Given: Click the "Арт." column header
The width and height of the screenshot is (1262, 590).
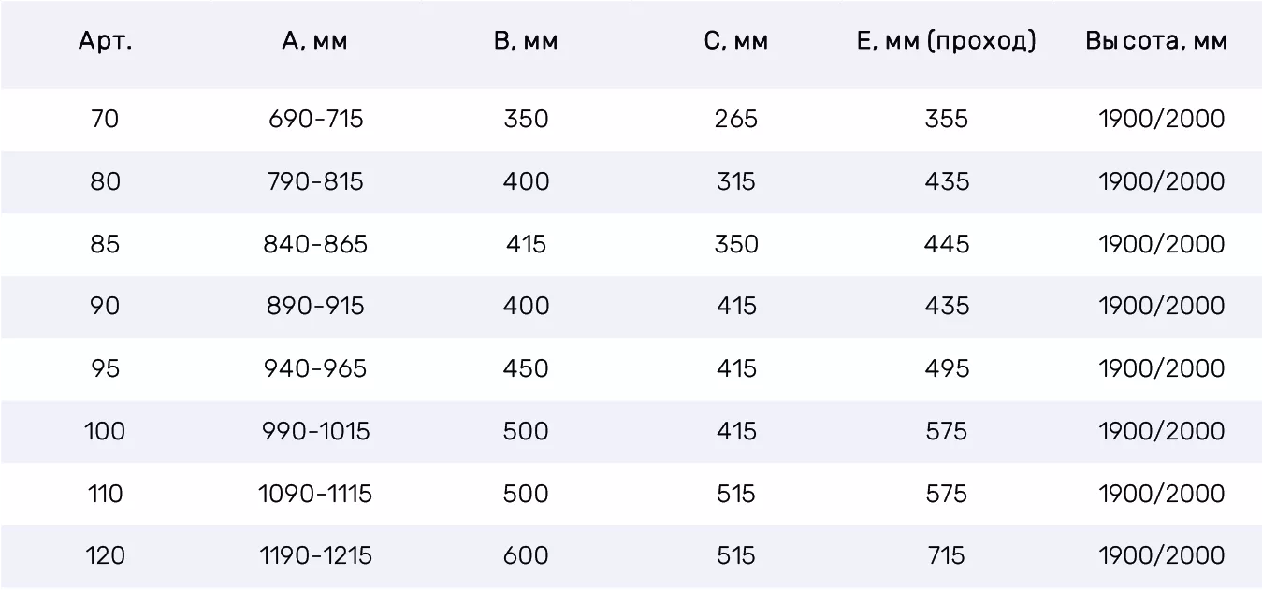Looking at the screenshot, I should tap(106, 41).
